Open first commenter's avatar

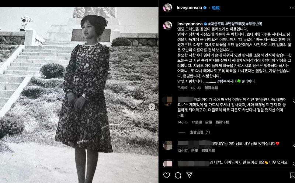tap(167, 101)
